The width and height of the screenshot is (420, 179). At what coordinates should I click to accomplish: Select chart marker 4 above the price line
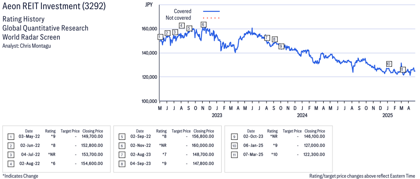tap(182, 26)
